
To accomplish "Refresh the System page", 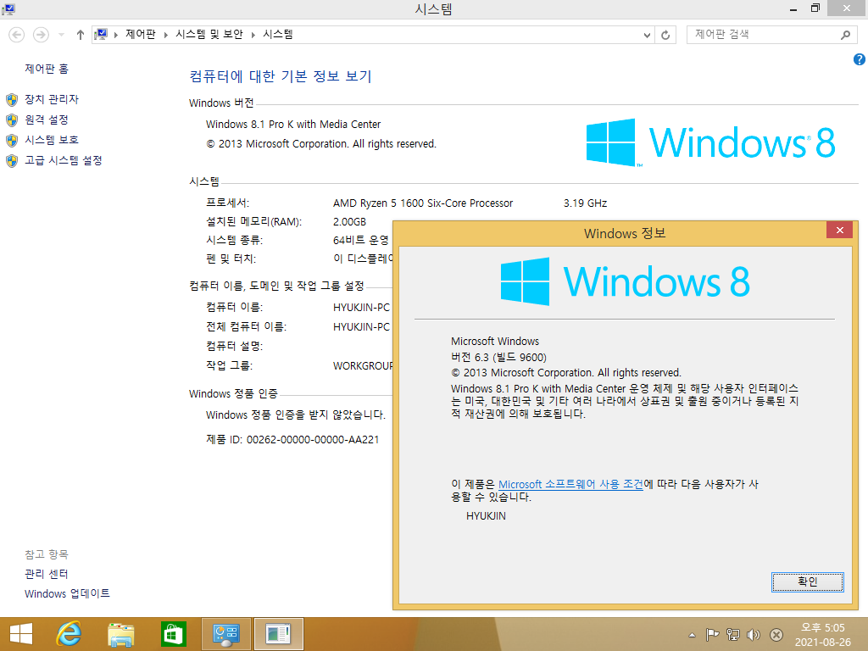I will 665,35.
